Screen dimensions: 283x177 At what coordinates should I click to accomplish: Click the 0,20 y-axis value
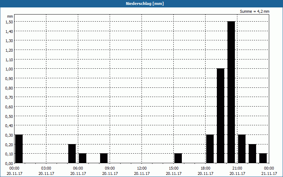pyautogui.click(x=9, y=144)
